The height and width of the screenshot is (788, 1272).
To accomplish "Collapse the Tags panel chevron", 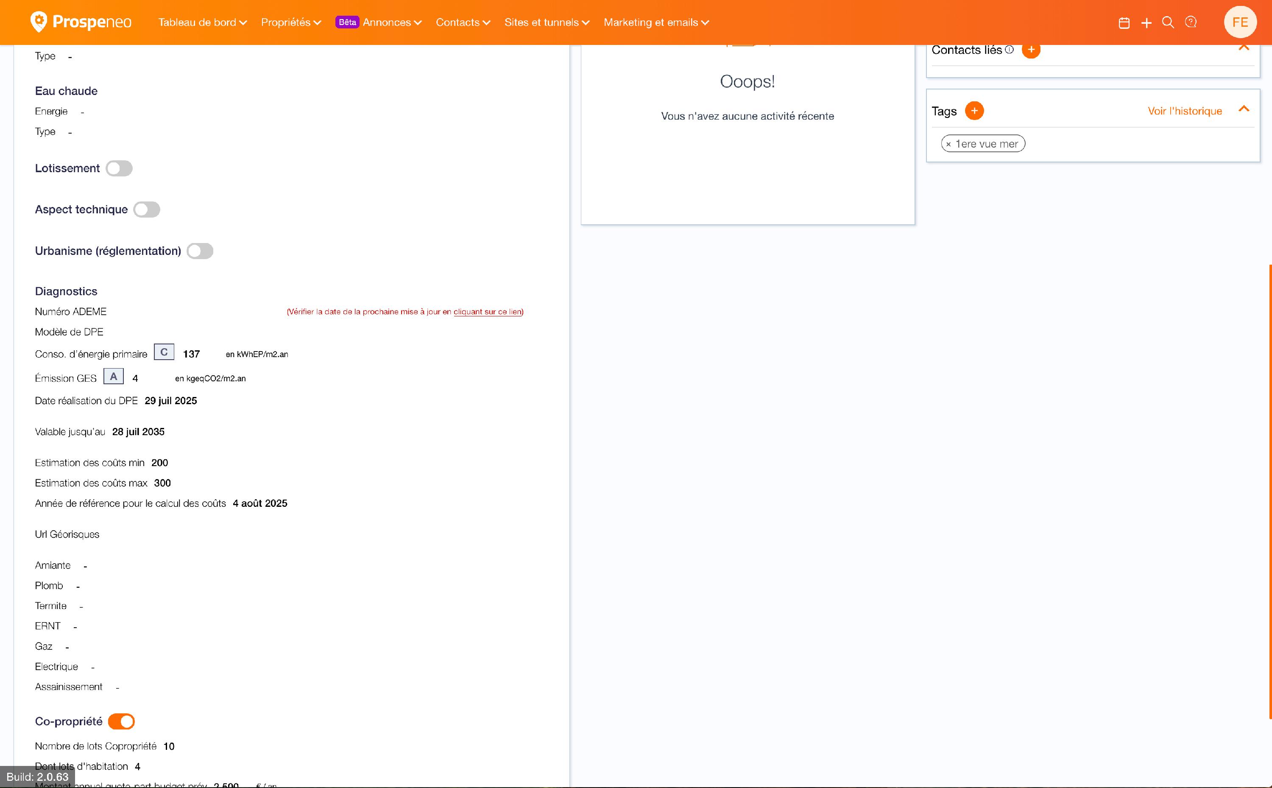I will pos(1243,109).
